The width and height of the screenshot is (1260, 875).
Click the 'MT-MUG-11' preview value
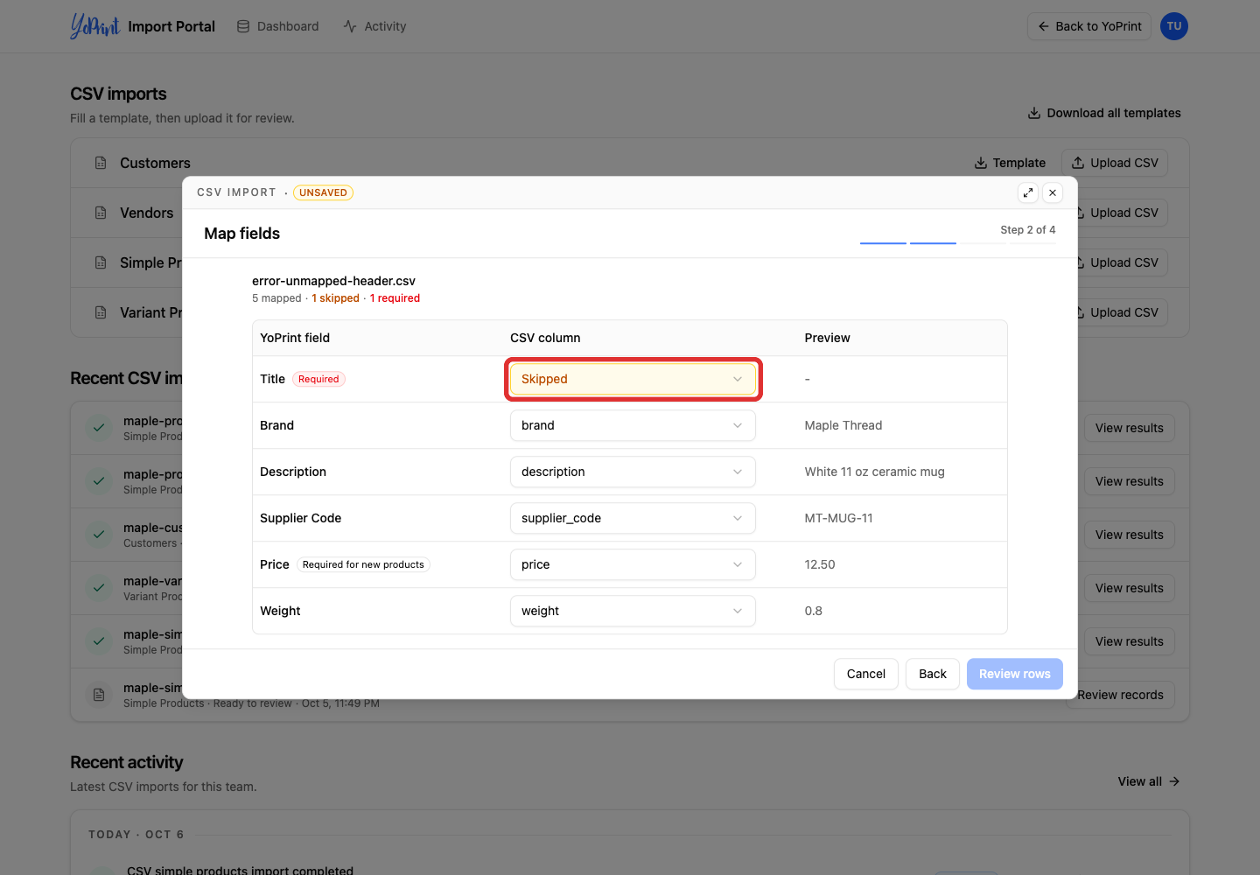[839, 518]
